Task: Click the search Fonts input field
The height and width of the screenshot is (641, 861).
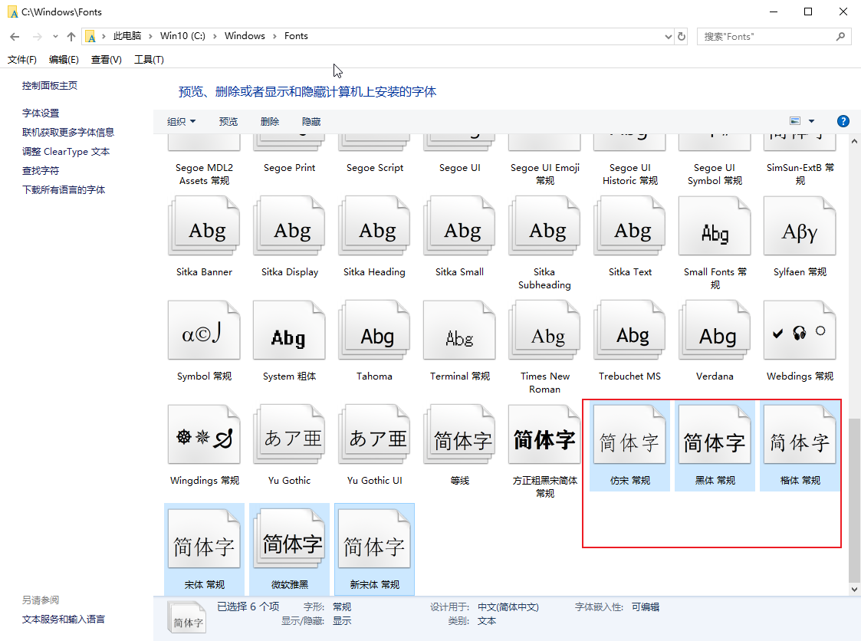Action: coord(767,36)
